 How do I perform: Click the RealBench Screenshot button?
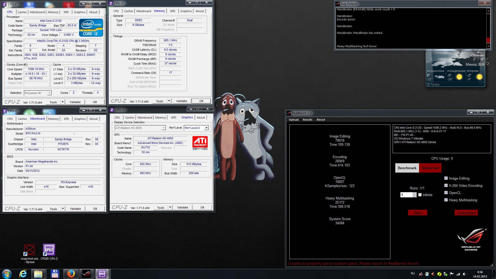click(x=466, y=213)
